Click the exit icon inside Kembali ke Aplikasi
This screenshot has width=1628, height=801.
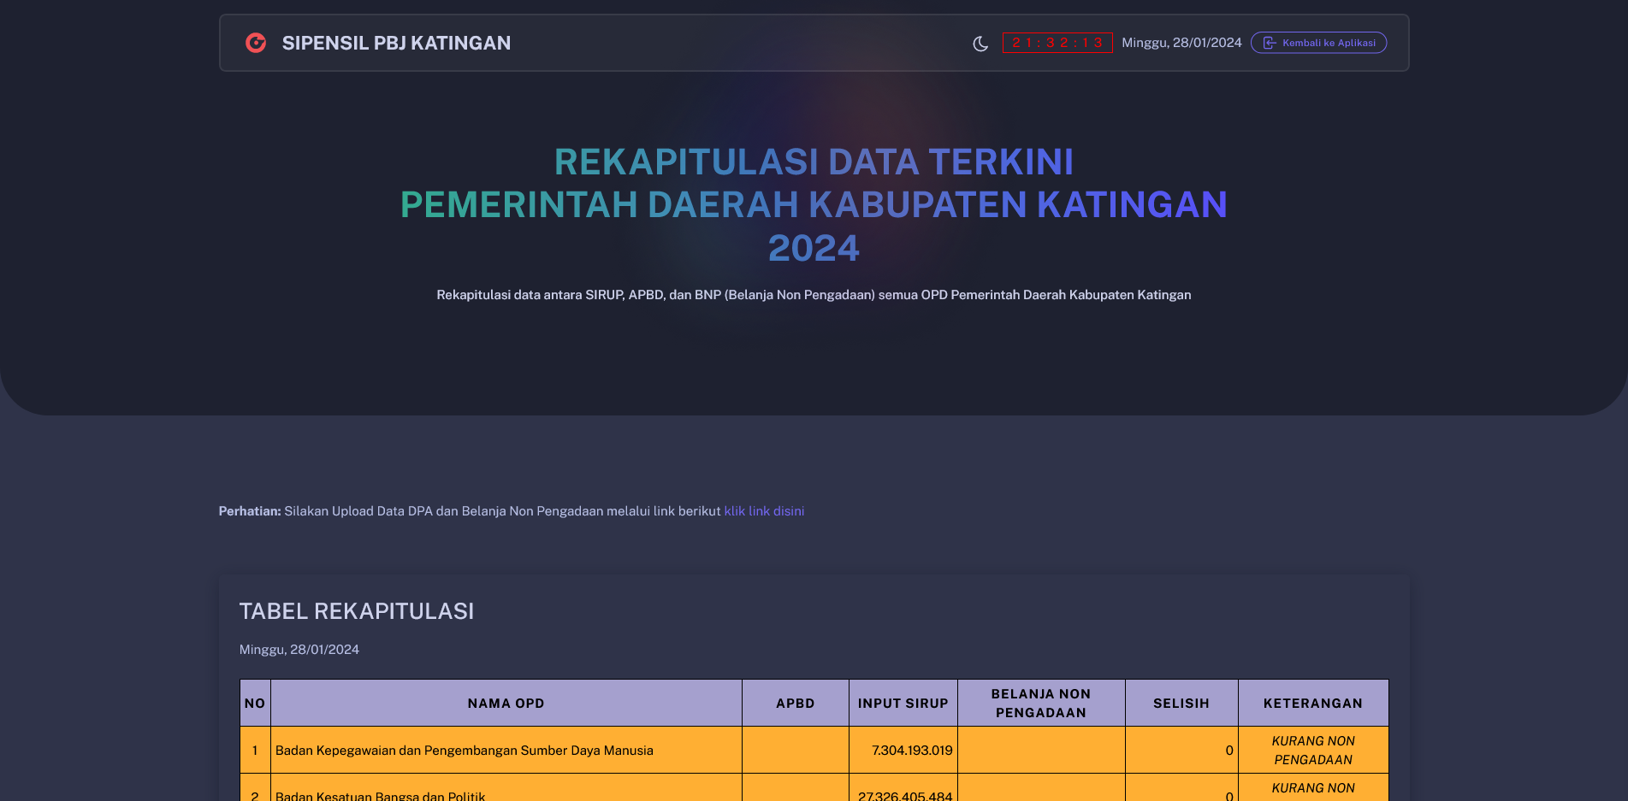1270,43
